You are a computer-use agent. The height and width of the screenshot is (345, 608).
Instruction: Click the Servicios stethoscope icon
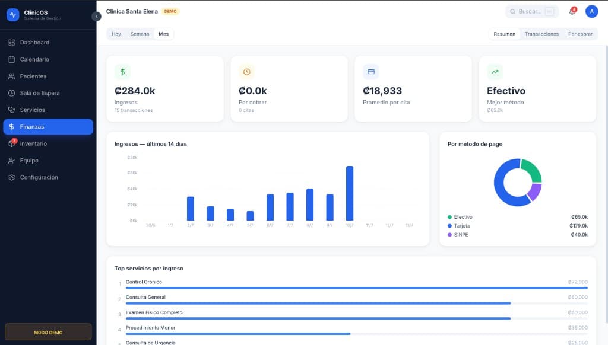tap(12, 110)
